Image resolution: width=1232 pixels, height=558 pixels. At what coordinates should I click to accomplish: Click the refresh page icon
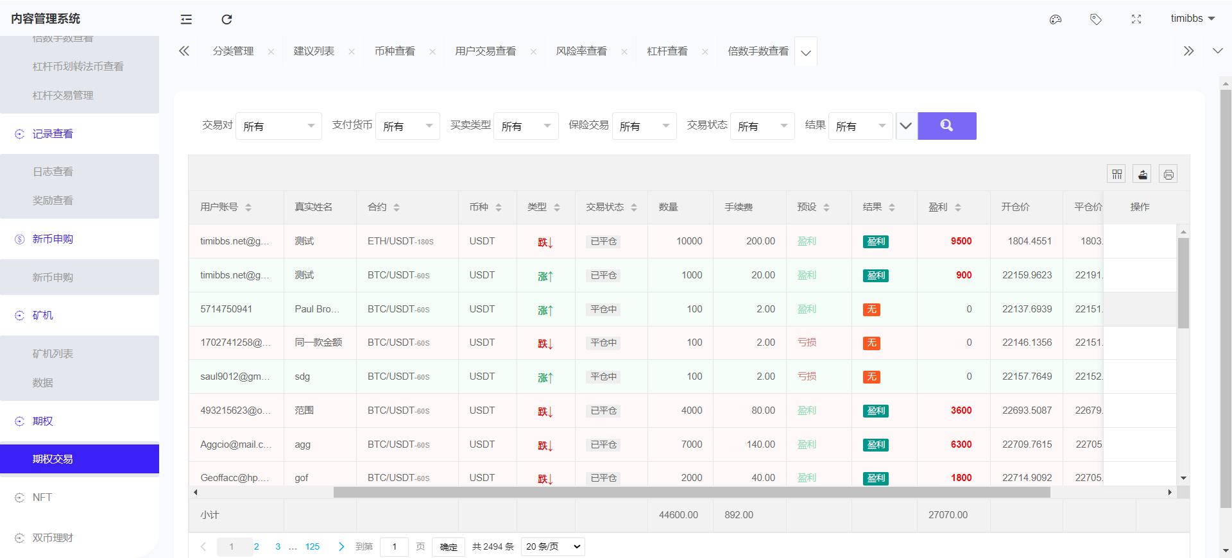click(227, 19)
